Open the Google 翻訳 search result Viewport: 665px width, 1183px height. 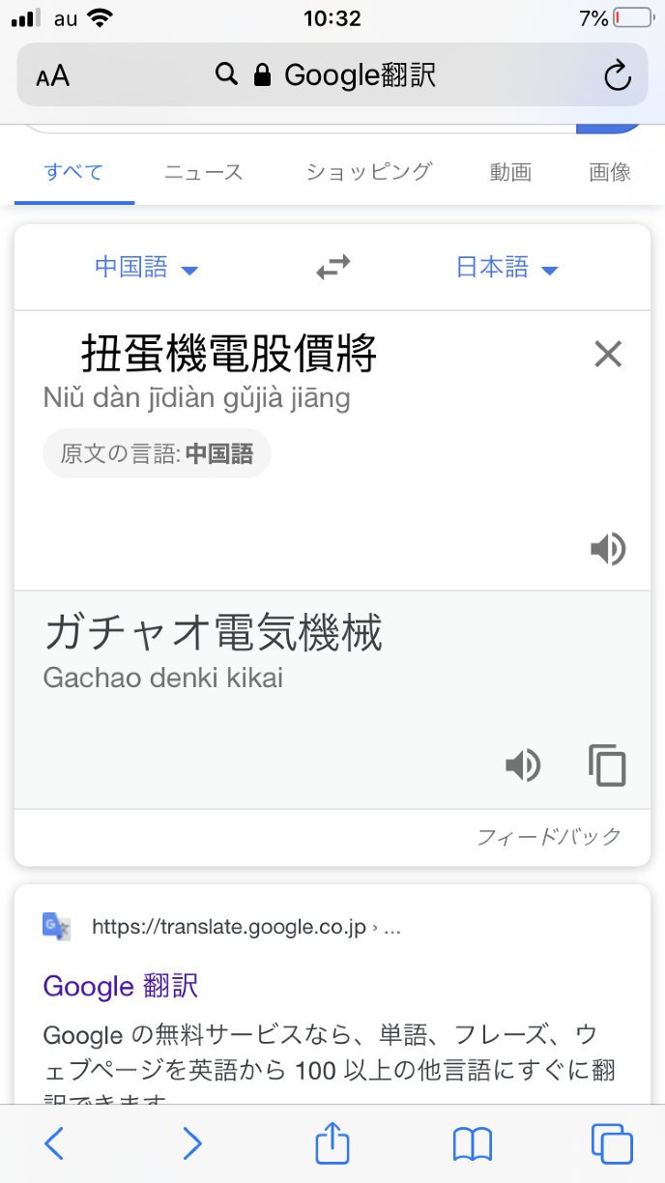click(121, 986)
